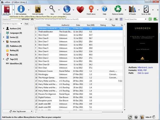Open calibre Help
The width and height of the screenshot is (160, 120).
(105, 9)
